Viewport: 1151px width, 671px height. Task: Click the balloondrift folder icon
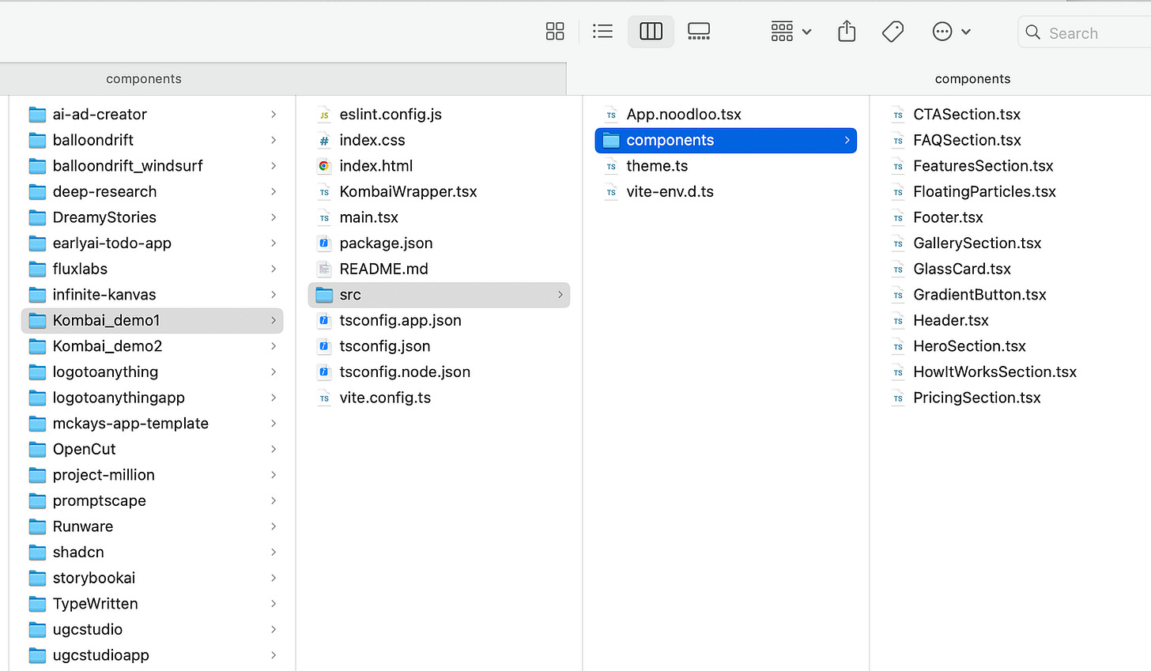coord(37,141)
